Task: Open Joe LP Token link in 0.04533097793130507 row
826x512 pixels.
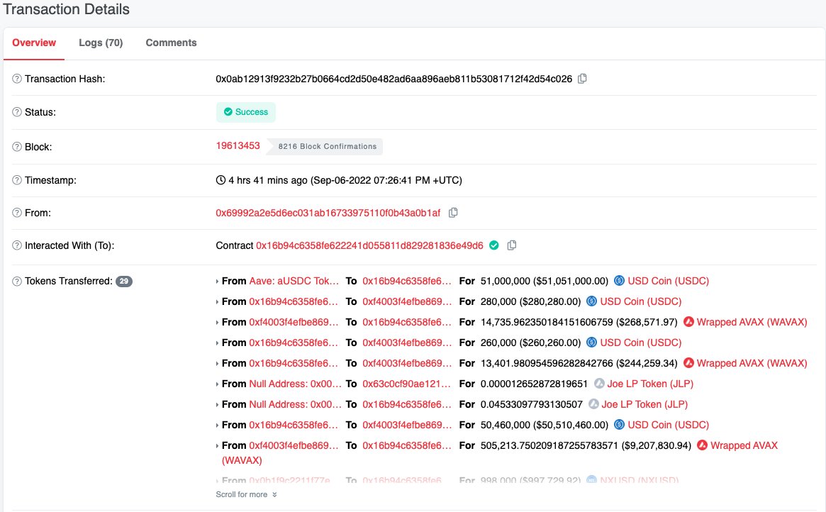Action: 644,404
